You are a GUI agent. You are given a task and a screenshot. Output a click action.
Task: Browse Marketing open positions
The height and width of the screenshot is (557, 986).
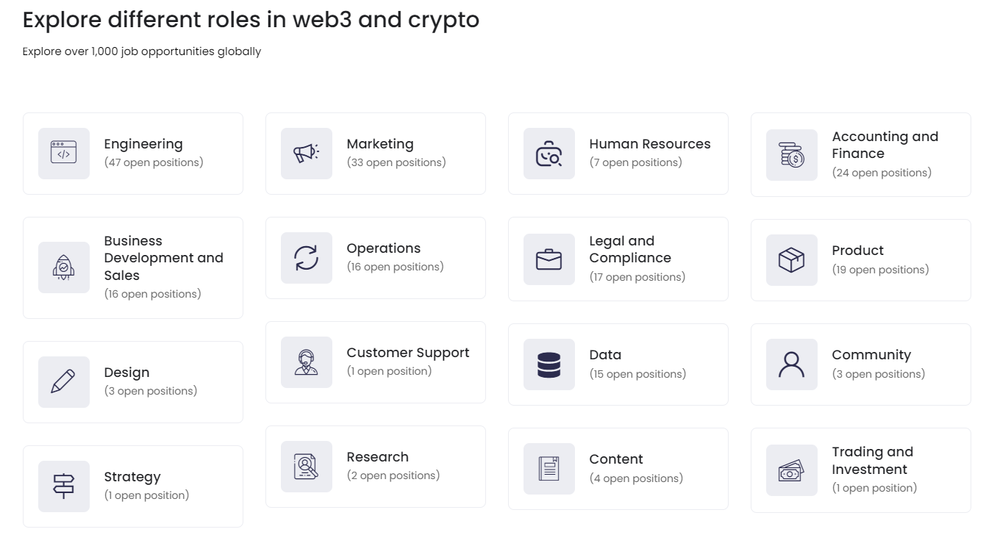[376, 153]
